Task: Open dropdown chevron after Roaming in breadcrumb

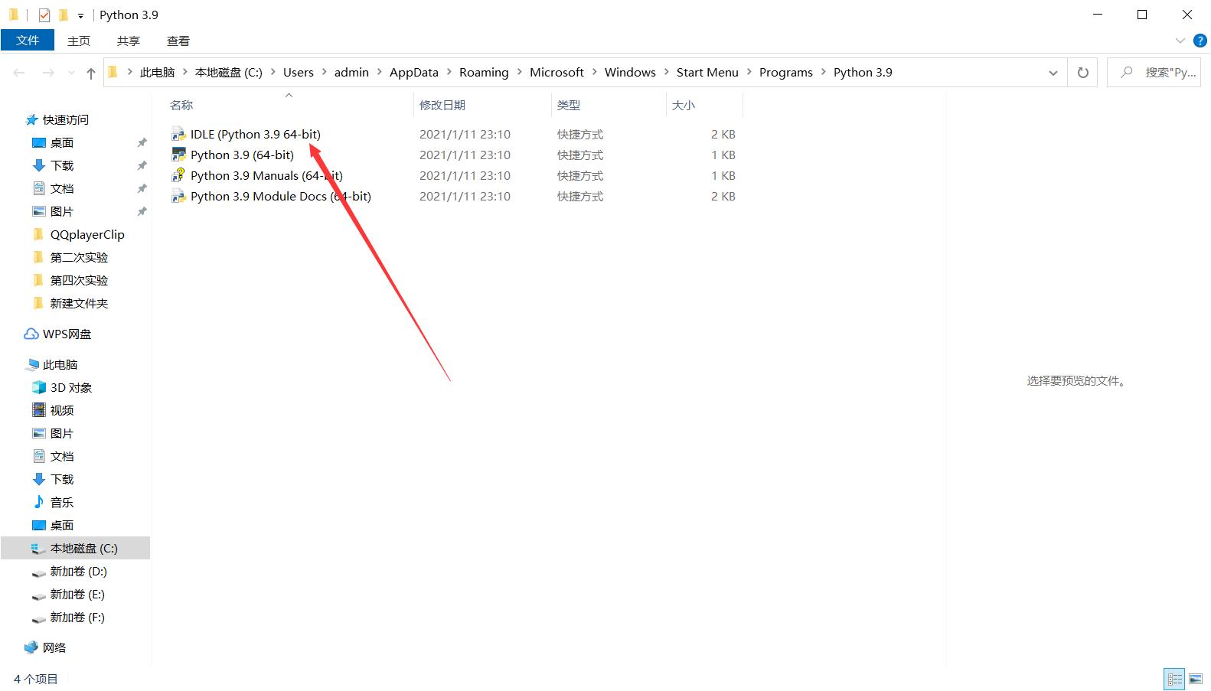Action: [520, 73]
